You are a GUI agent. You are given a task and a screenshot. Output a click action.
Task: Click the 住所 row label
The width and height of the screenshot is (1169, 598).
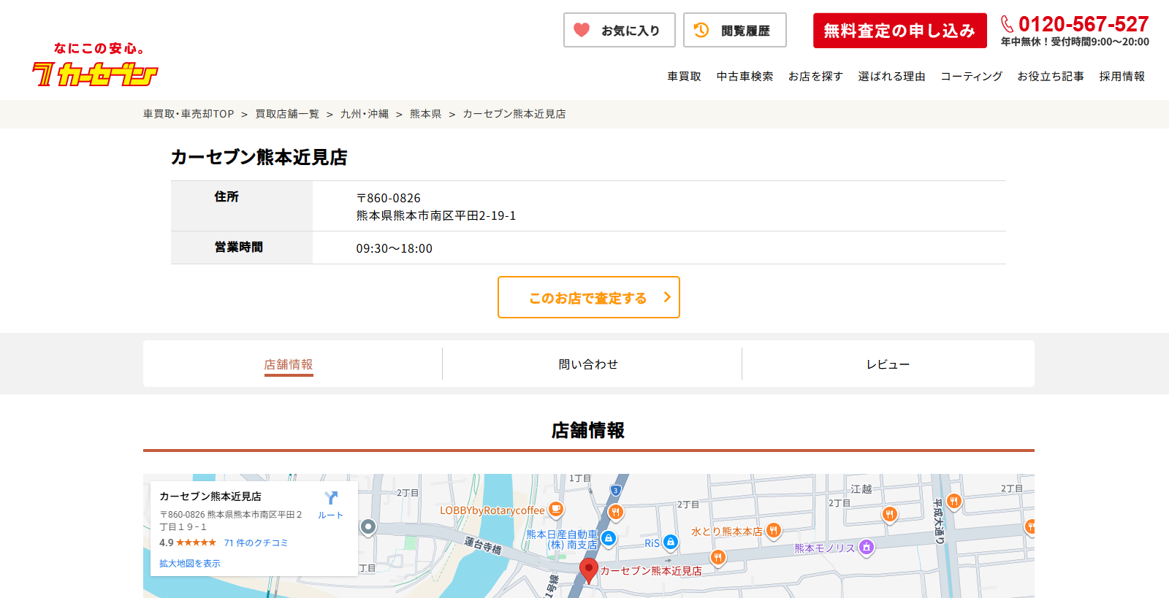coord(226,196)
